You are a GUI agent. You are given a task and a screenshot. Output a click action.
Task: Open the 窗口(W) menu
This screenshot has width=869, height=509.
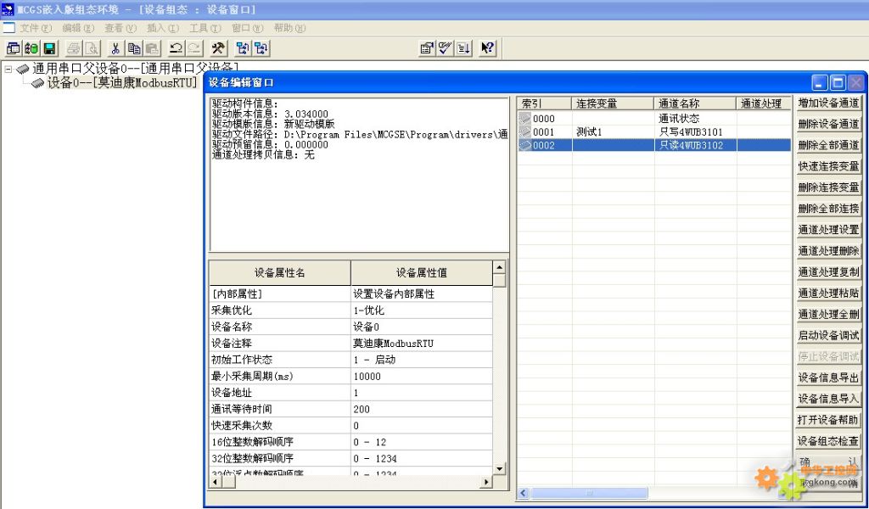[247, 28]
